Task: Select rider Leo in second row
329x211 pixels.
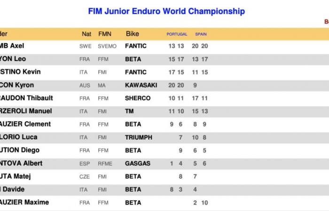Action: click(13, 59)
